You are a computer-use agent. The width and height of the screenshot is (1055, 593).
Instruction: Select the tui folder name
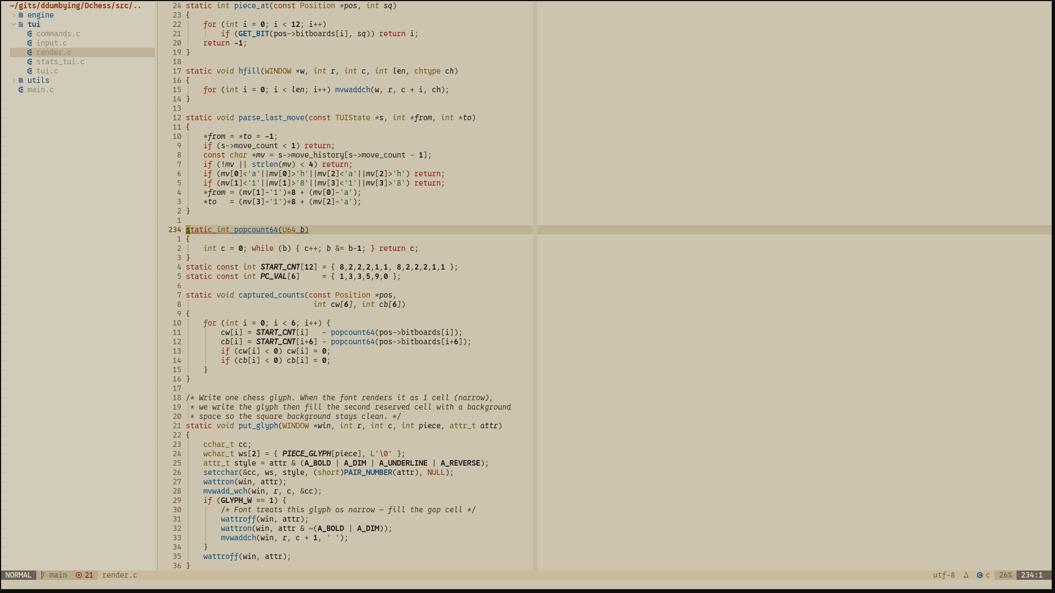pos(34,24)
